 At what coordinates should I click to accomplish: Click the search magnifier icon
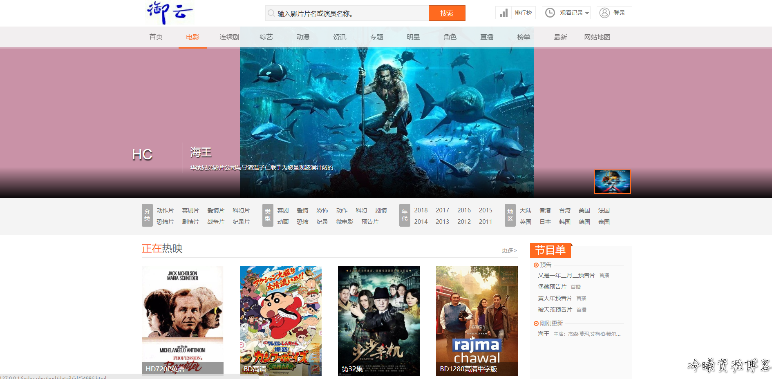pyautogui.click(x=271, y=13)
